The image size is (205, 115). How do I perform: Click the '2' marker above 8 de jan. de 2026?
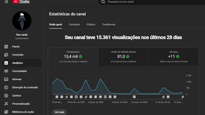point(115,97)
